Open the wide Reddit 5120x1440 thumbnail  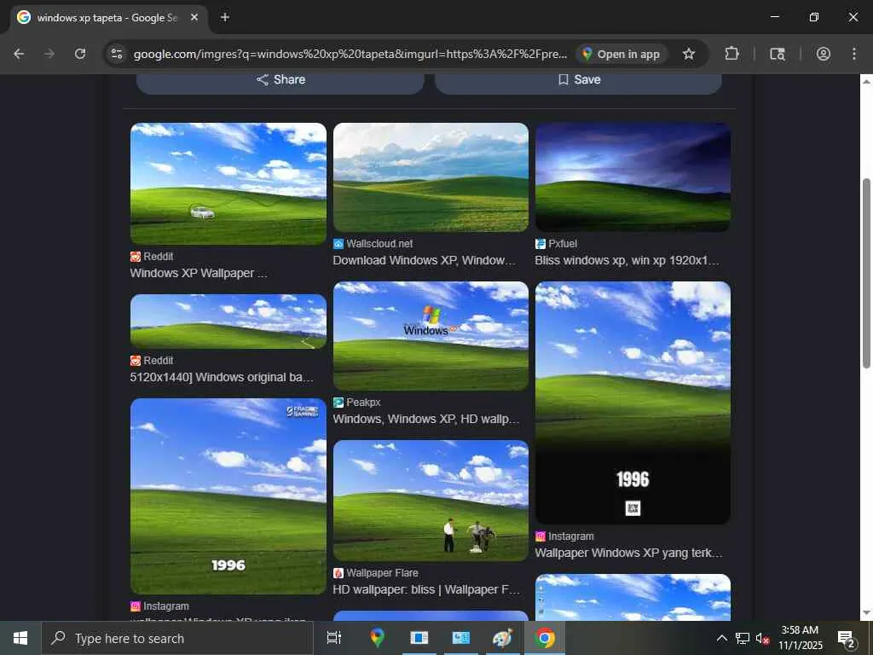(x=228, y=322)
